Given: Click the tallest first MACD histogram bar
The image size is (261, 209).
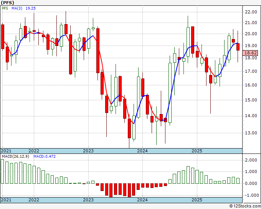Looking at the screenshot, I should pos(2,171).
